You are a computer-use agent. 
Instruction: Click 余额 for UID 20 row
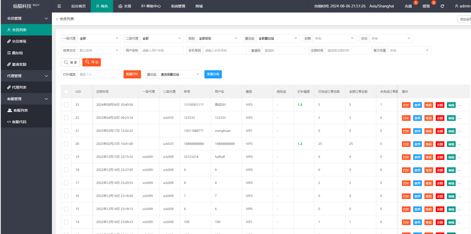440,144
